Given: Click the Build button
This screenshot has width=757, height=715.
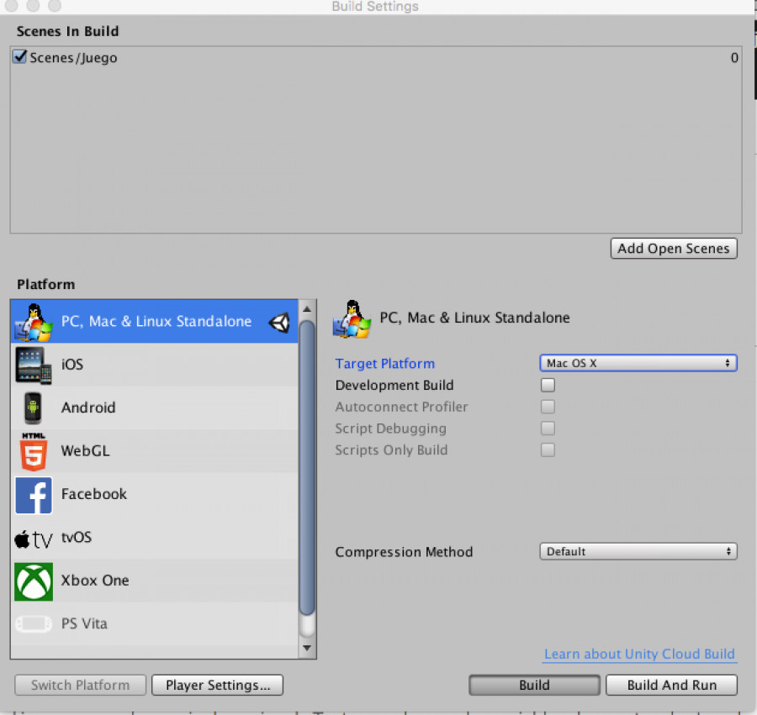Looking at the screenshot, I should coord(534,685).
